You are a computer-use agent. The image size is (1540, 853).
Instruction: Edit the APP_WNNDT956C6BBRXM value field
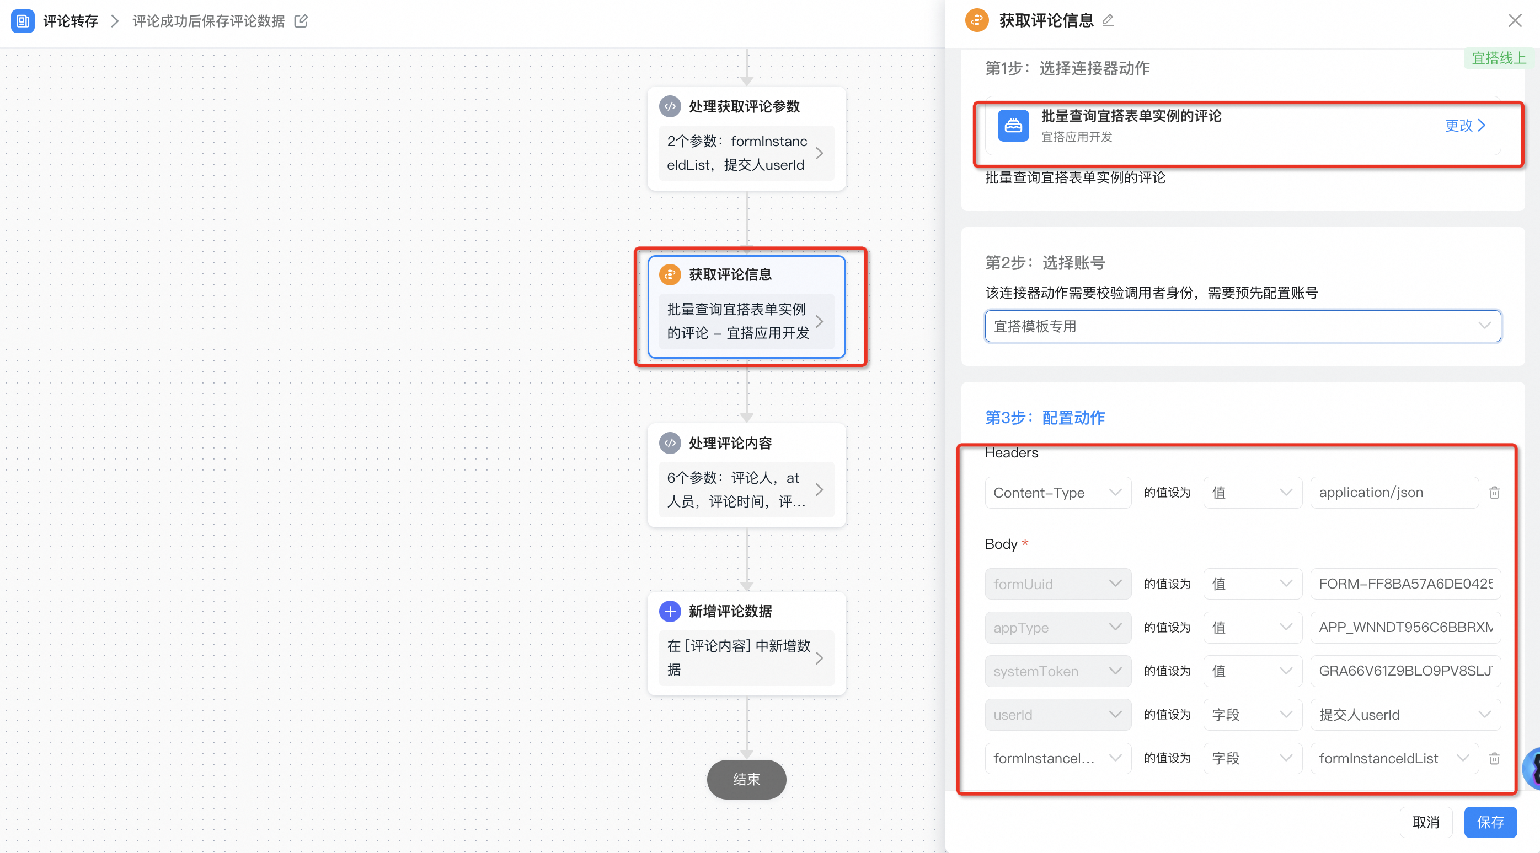pyautogui.click(x=1405, y=627)
